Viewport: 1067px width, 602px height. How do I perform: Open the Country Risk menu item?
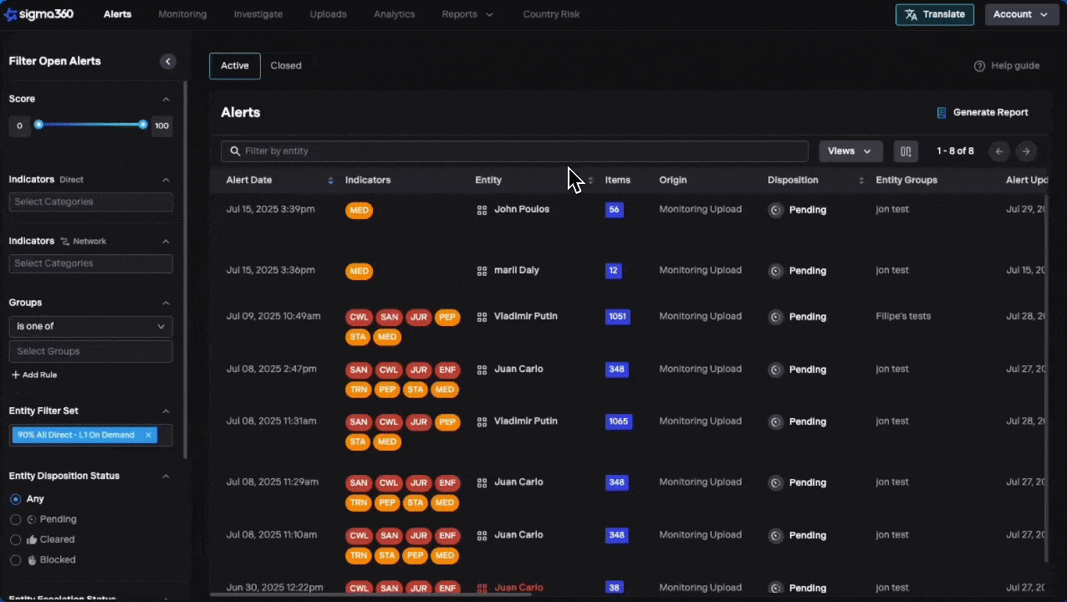(551, 14)
